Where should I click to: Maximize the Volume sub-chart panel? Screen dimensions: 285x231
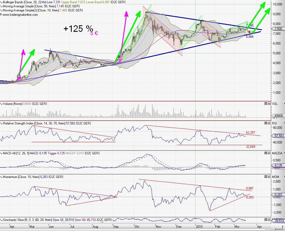point(265,104)
